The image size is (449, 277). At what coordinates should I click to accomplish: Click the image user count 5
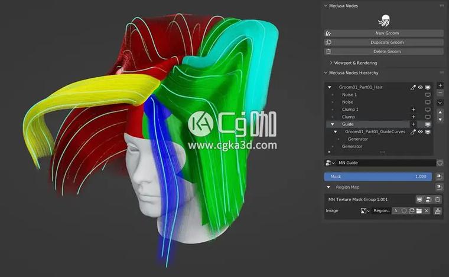(x=396, y=211)
